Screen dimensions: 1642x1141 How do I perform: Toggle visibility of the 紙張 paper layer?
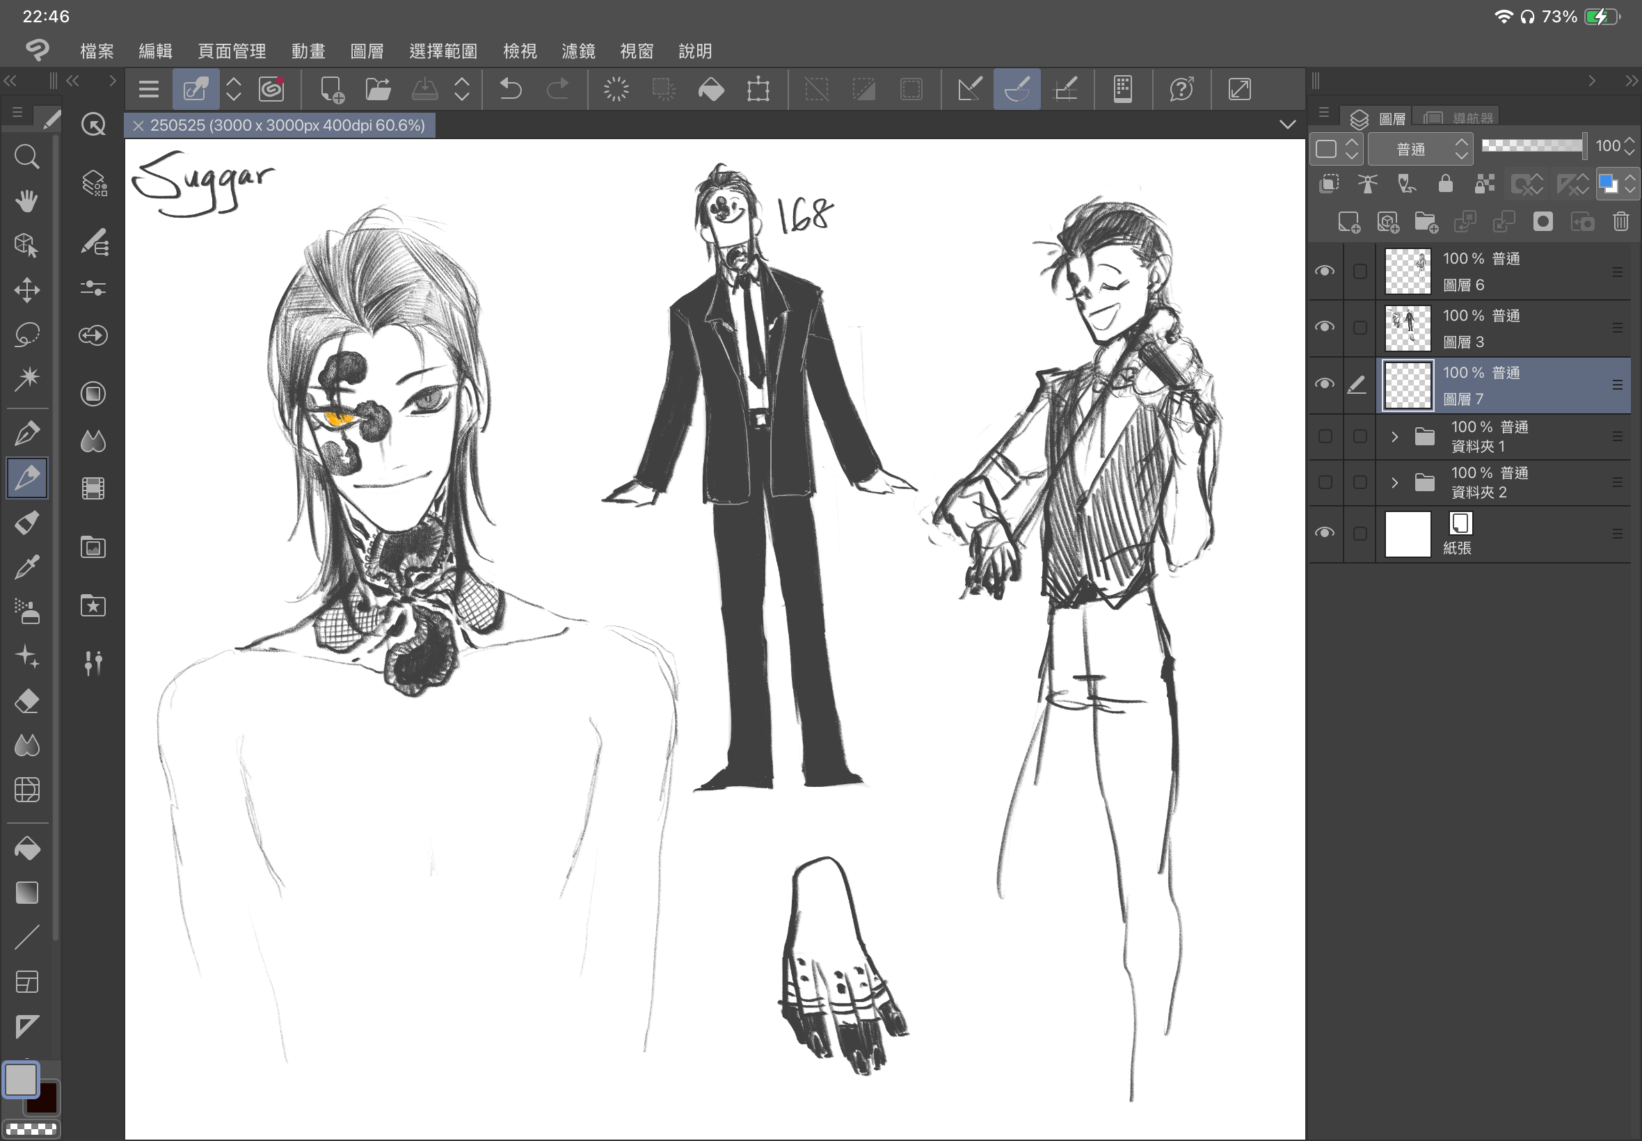(x=1325, y=534)
